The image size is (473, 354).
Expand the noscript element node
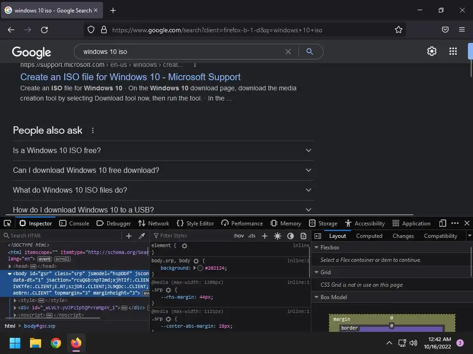(x=15, y=315)
